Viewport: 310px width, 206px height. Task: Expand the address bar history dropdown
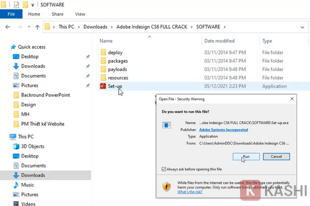pyautogui.click(x=302, y=27)
